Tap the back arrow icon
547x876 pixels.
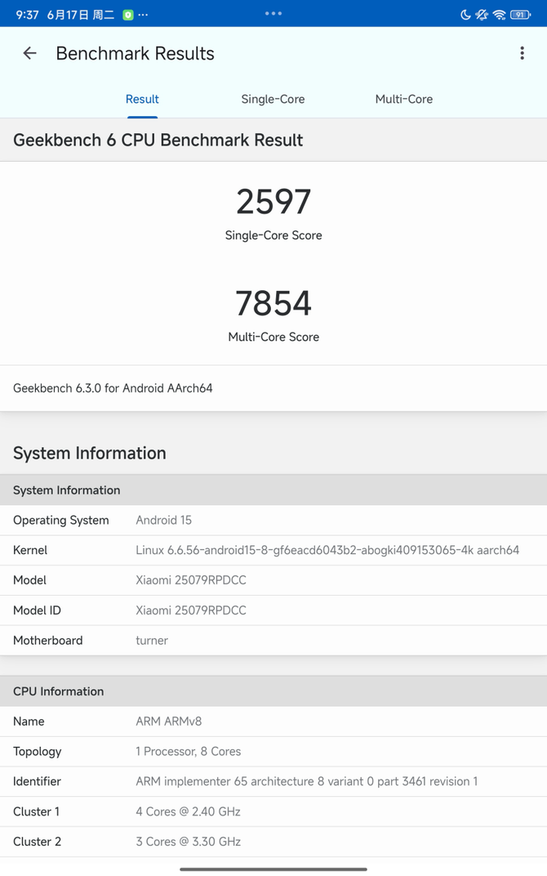coord(29,53)
